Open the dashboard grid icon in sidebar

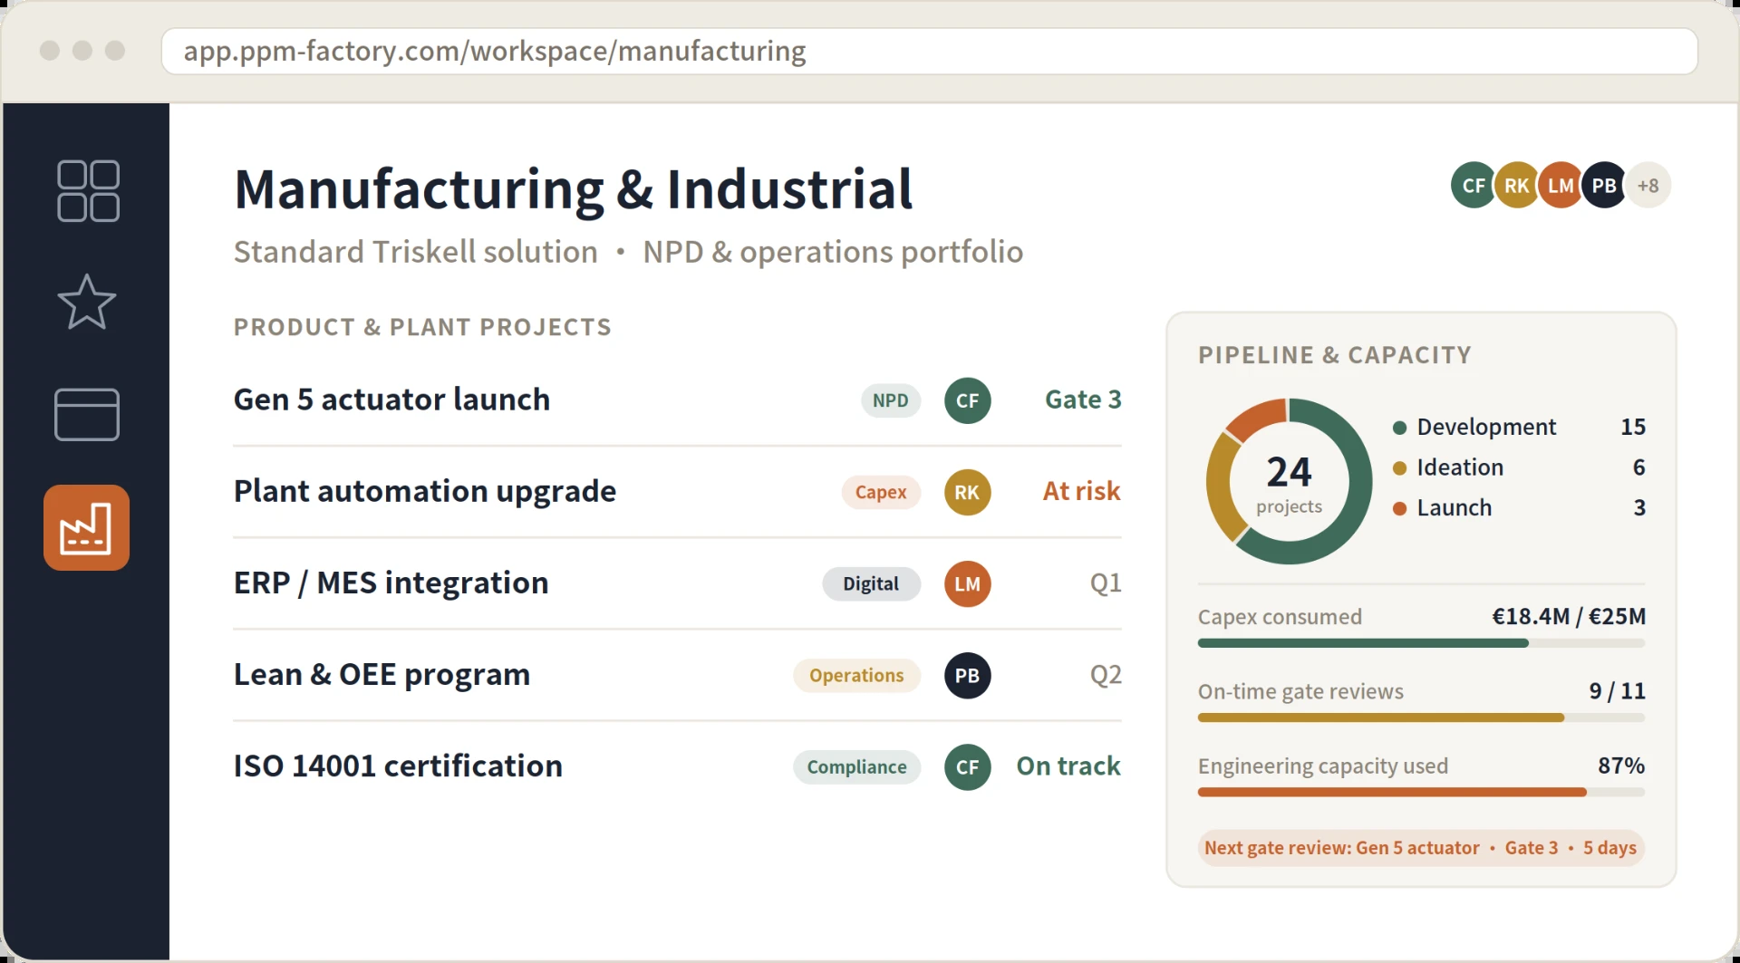(88, 191)
